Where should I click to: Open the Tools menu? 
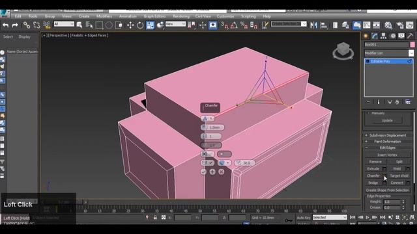click(x=33, y=16)
